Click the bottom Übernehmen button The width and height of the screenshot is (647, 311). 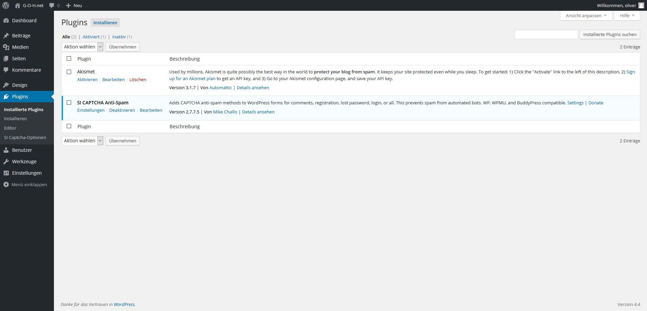coord(123,141)
